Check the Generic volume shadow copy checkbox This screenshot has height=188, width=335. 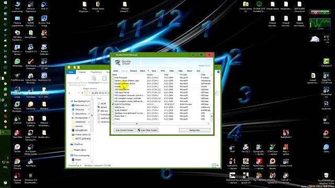pos(113,80)
